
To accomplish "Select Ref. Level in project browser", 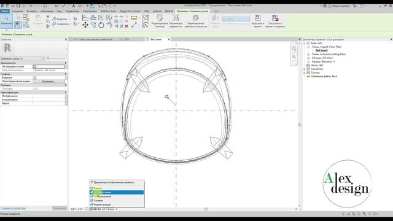I will click(x=322, y=50).
